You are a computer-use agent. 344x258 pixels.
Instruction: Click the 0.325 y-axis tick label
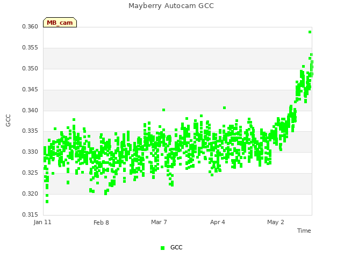30,173
